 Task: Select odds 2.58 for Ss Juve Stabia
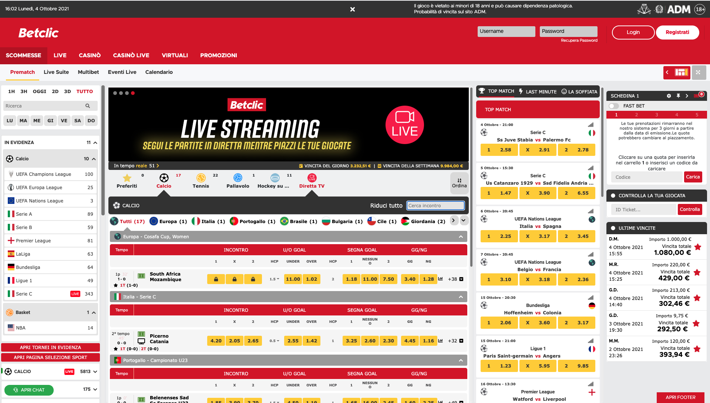point(499,150)
